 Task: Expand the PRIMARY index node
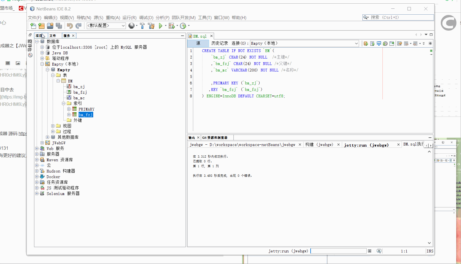pos(69,109)
